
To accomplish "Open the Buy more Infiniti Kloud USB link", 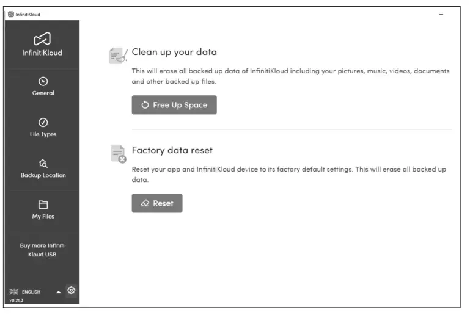I will 42,250.
